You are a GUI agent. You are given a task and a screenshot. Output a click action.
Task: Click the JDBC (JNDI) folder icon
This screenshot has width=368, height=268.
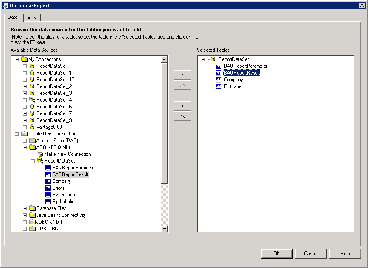[x=32, y=222]
